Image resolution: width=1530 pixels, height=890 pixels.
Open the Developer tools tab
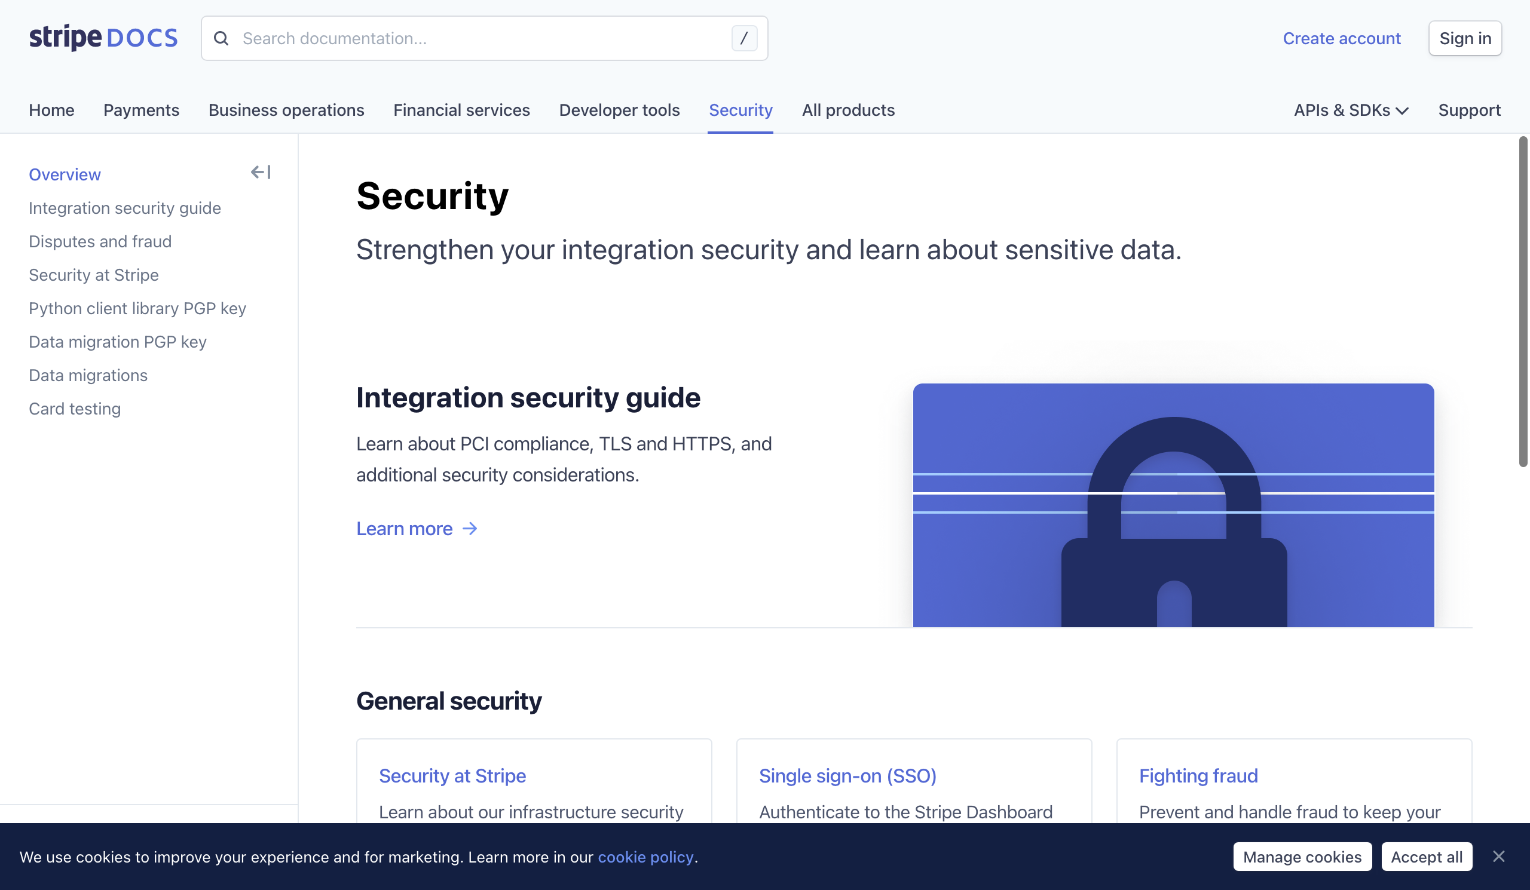click(619, 110)
